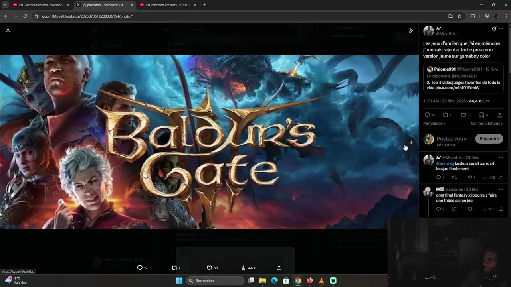Reply to the keskon serait comment
511x287 pixels.
tap(438, 177)
